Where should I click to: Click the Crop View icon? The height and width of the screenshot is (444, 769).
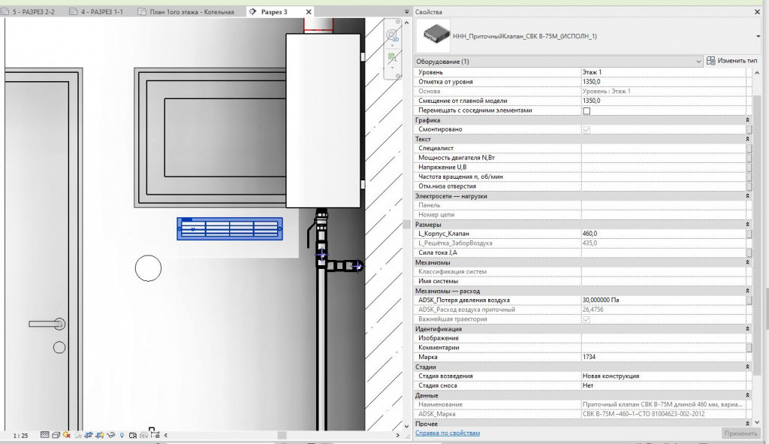click(x=89, y=435)
